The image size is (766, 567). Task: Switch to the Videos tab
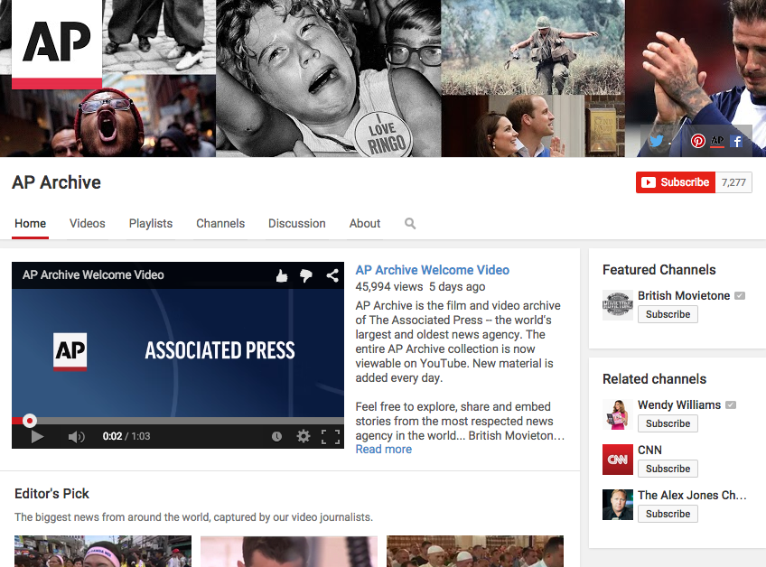point(88,223)
